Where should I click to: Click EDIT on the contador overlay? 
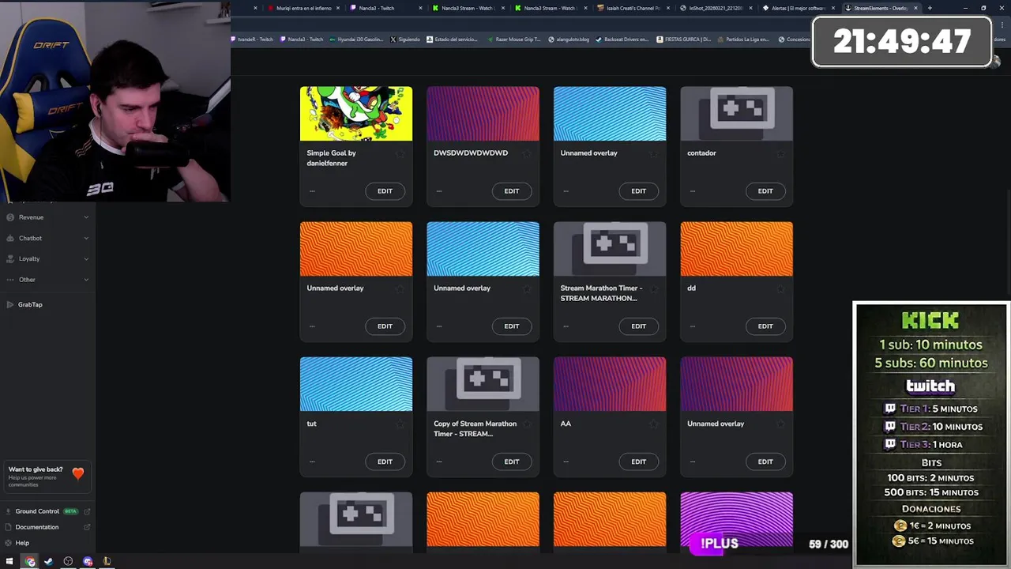[x=765, y=191]
